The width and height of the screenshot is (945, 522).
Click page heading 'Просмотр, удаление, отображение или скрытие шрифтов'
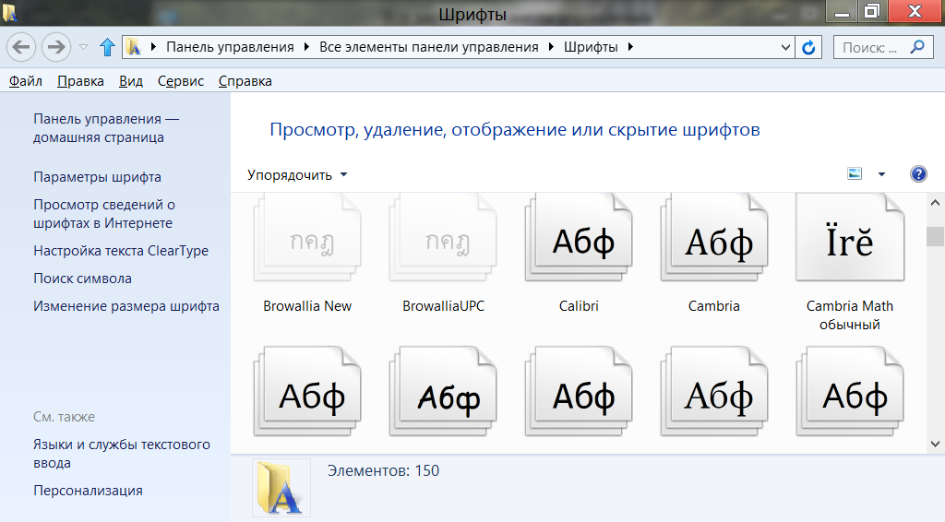coord(515,129)
